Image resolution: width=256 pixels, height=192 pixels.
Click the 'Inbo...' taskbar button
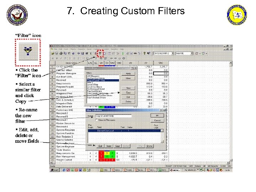point(105,170)
